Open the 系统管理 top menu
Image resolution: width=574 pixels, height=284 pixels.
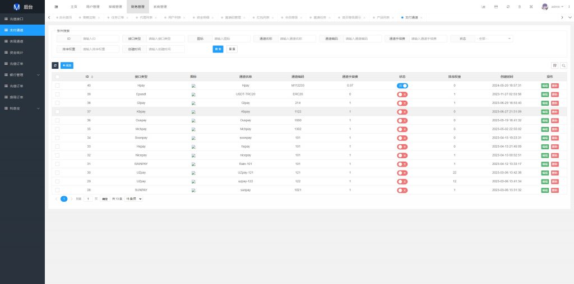coord(160,7)
